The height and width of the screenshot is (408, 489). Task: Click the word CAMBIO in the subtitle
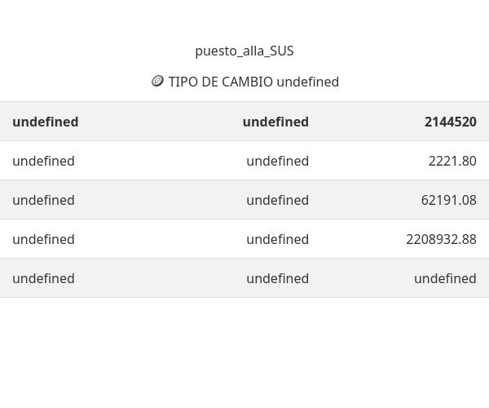coord(245,82)
